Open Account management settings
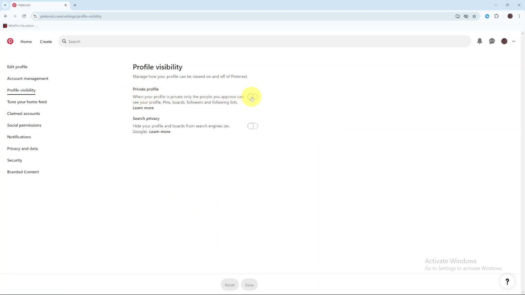Viewport: 525px width, 295px height. [x=28, y=79]
